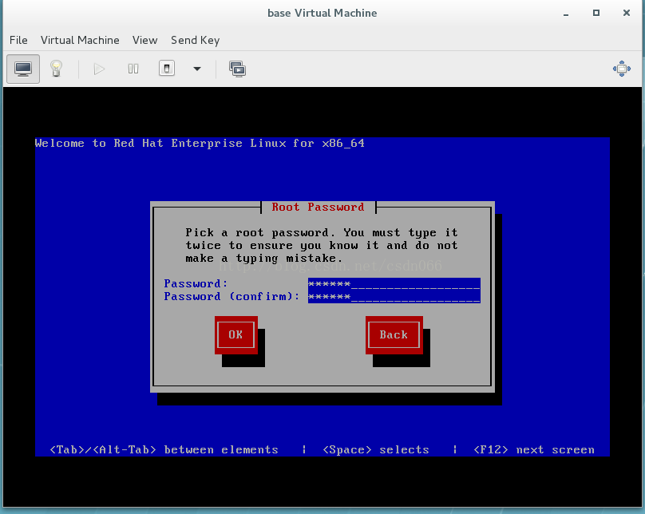Expand shutdown options dropdown arrow

pos(197,69)
